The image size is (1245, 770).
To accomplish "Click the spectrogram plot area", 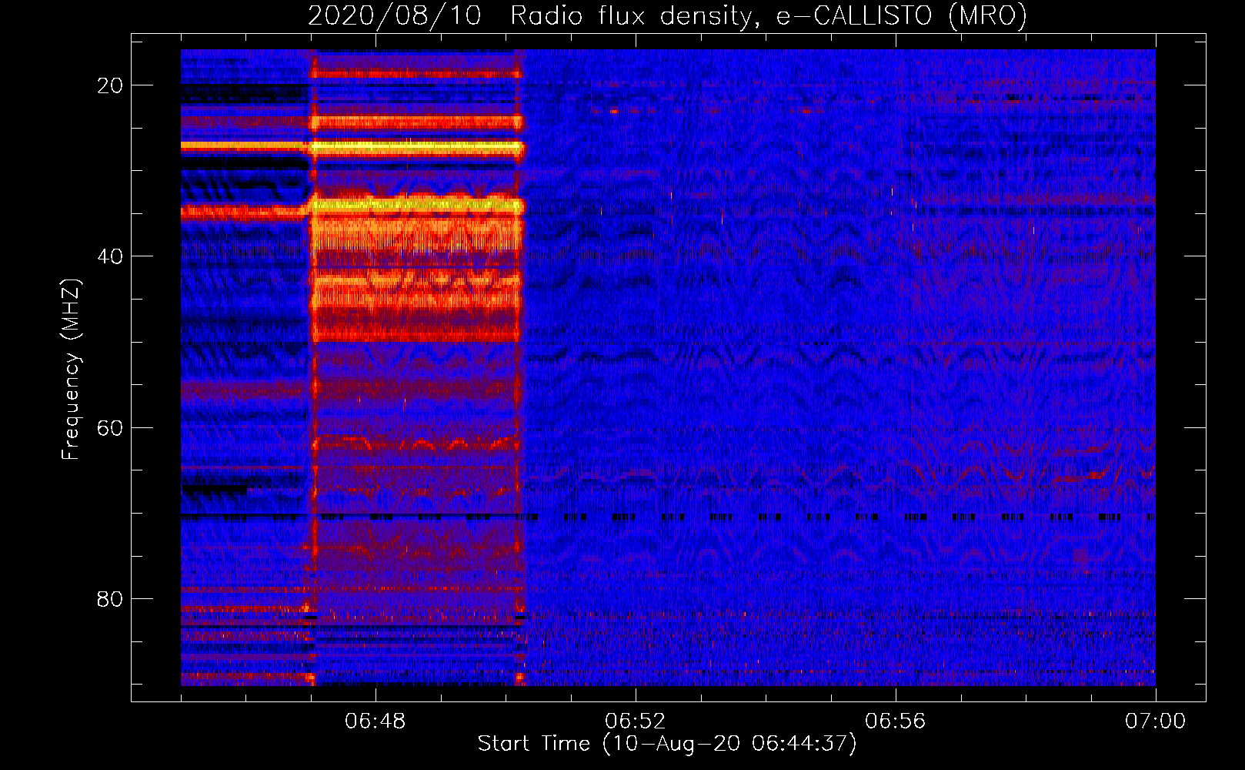I will click(668, 367).
